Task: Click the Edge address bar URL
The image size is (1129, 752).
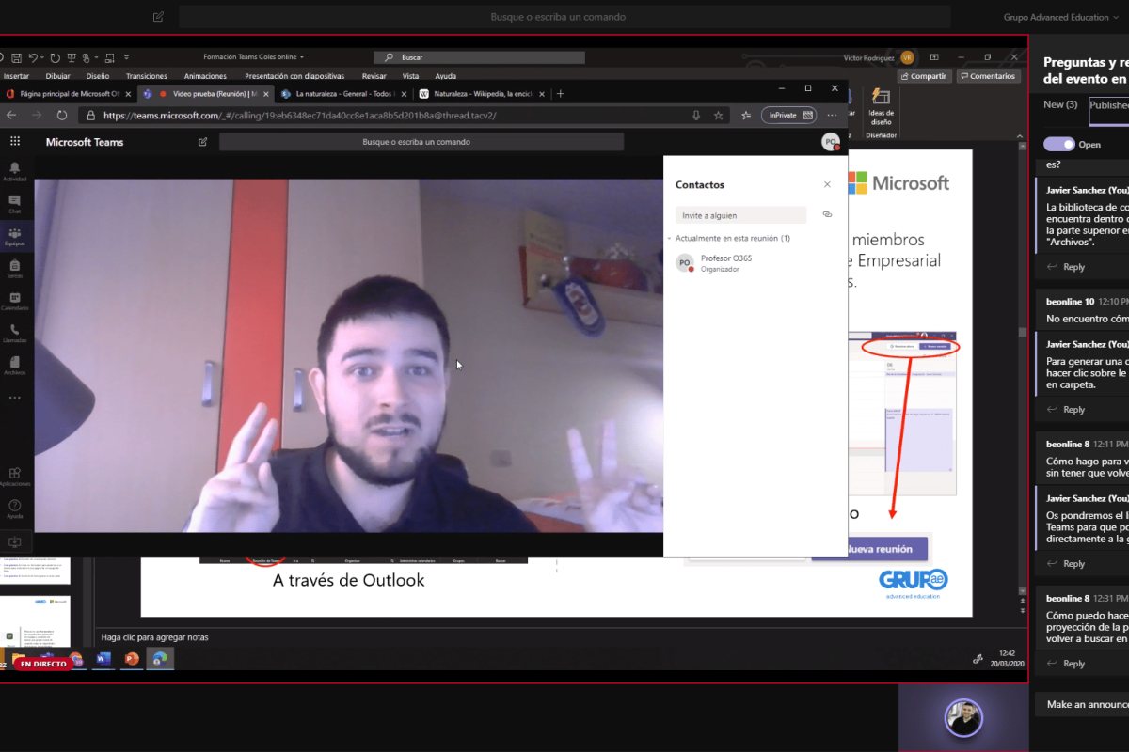Action: pyautogui.click(x=300, y=116)
